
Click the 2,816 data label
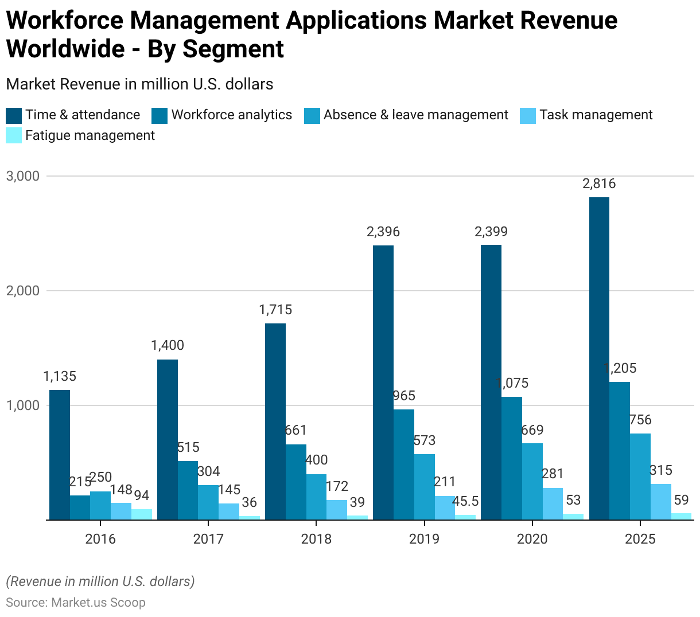pos(599,184)
